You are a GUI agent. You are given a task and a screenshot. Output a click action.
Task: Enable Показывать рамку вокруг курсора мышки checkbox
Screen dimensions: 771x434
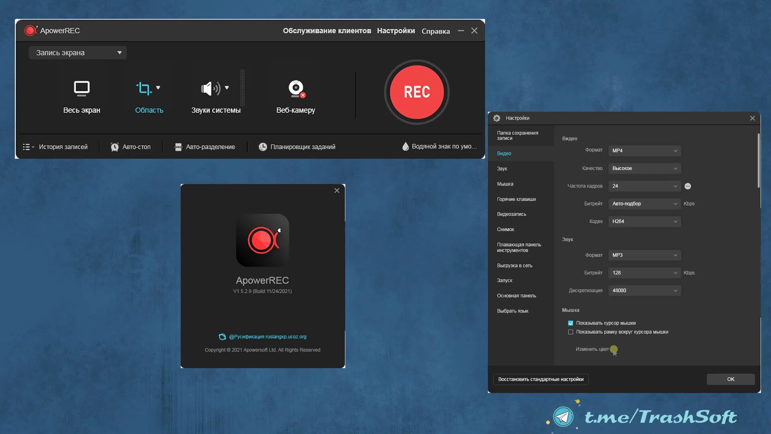[571, 332]
